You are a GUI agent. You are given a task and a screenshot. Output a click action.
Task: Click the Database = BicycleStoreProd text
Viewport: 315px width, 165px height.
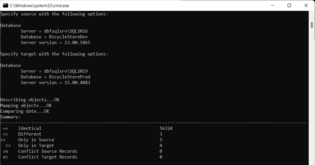[55, 77]
